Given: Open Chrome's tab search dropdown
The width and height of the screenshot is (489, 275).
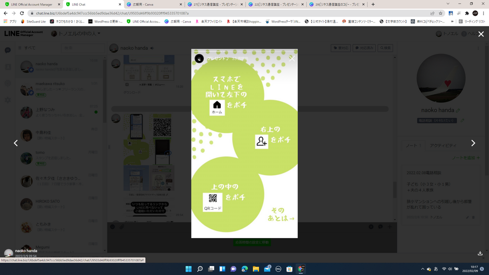Looking at the screenshot, I should tap(448, 4).
